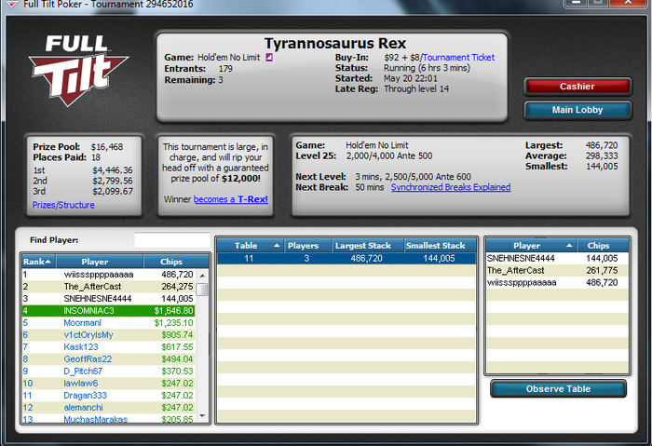Select highlighted player INSOMNIAC3
Viewport: 652px width, 446px height.
(x=109, y=310)
